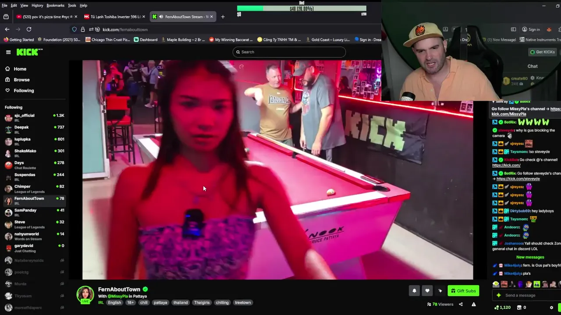
Task: Open the shop icon next to 0
Action: [x=519, y=308]
